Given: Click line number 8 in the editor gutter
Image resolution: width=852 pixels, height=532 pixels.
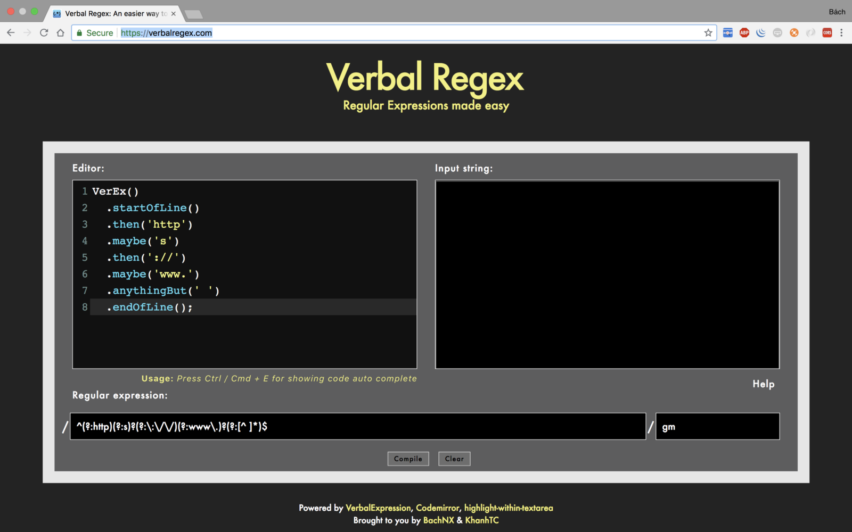Looking at the screenshot, I should [84, 307].
